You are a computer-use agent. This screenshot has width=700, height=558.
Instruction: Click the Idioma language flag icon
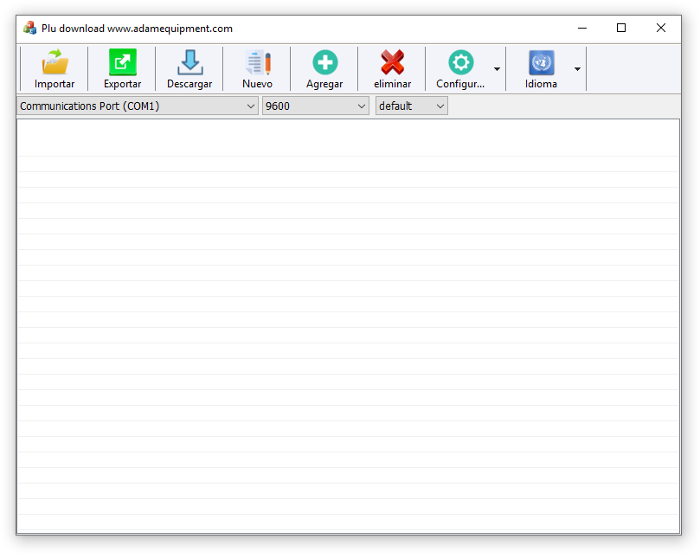(x=541, y=63)
